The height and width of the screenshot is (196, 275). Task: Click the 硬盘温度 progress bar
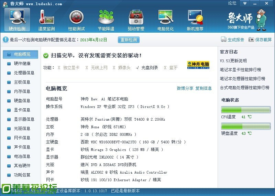pyautogui.click(x=246, y=126)
